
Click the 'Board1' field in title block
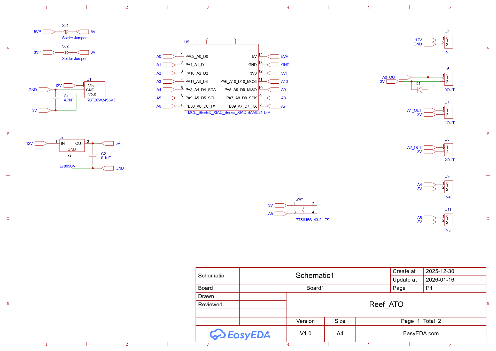tap(315, 288)
